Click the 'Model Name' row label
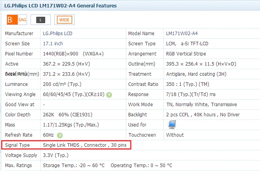This screenshot has height=171, width=260. (141, 34)
